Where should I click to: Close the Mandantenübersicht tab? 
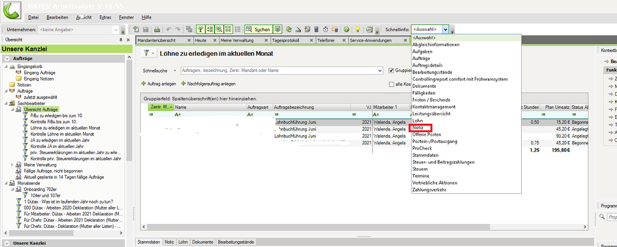[x=189, y=40]
